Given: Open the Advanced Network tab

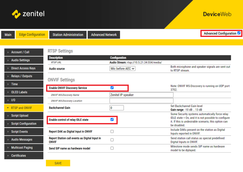Looking at the screenshot, I should tap(104, 35).
